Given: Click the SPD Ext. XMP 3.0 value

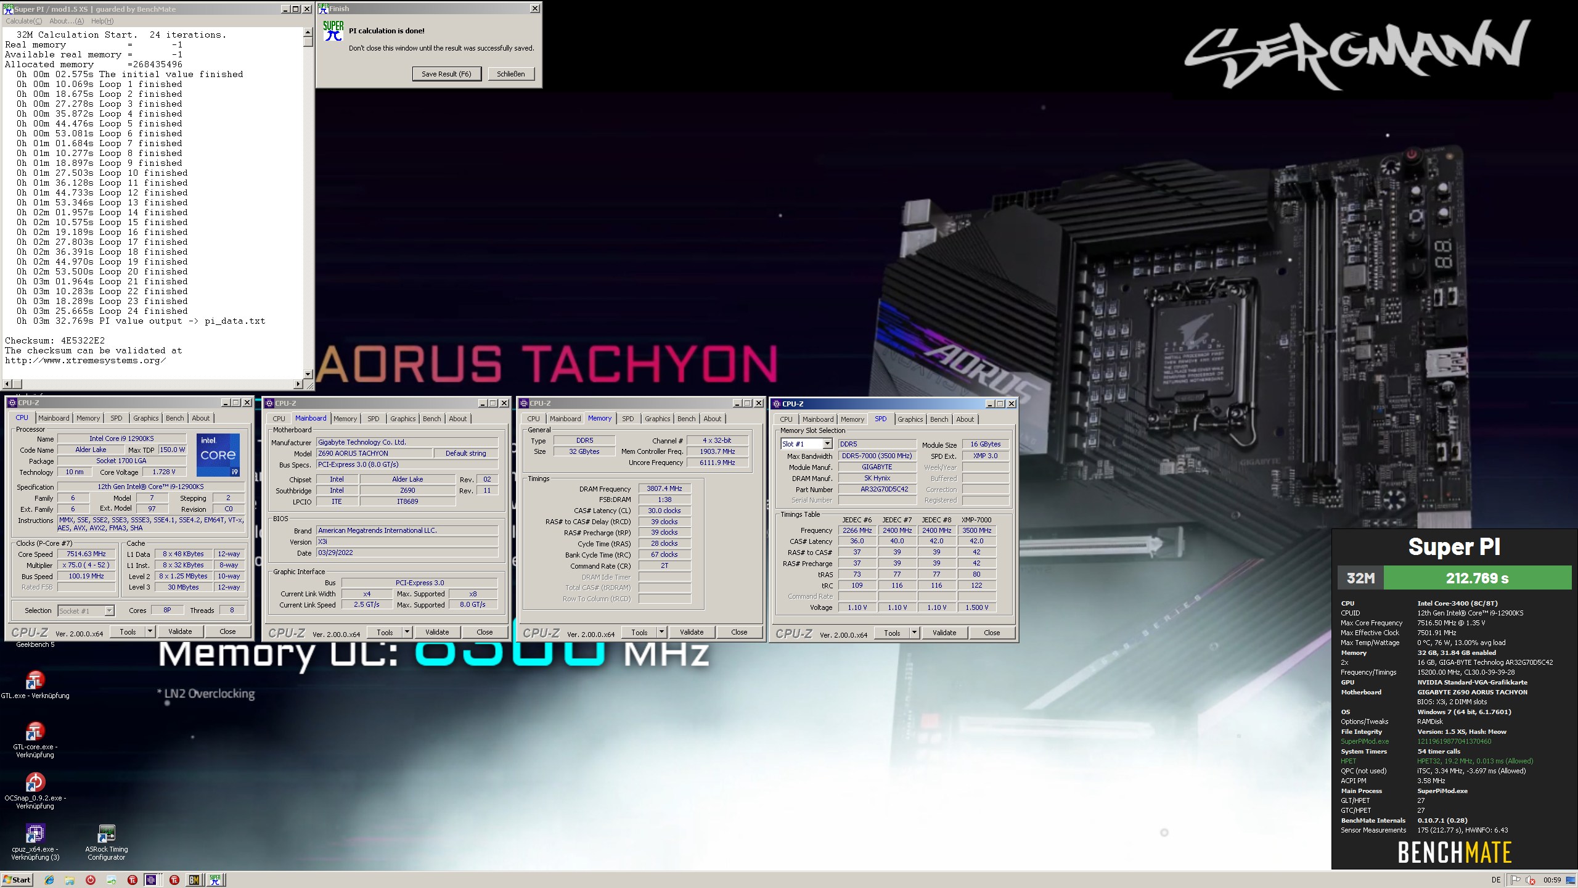Looking at the screenshot, I should [x=985, y=456].
